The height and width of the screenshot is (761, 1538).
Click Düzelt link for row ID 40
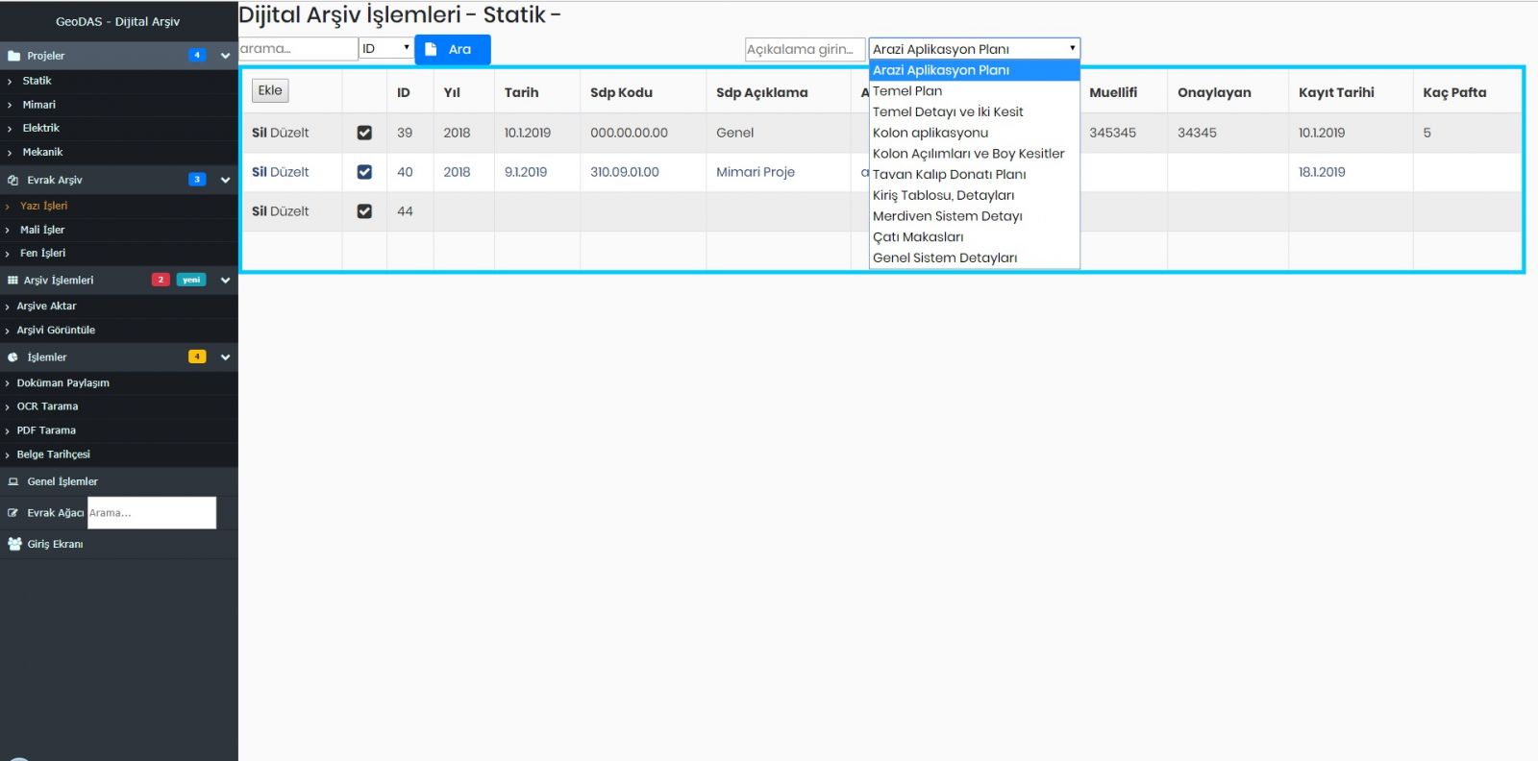[289, 172]
